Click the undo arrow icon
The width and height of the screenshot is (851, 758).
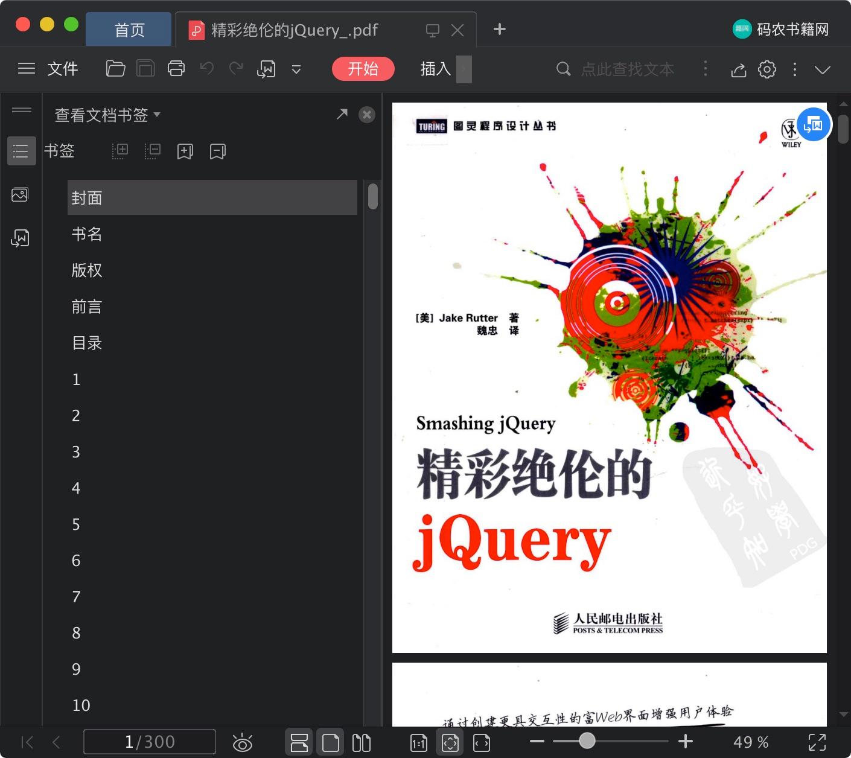(207, 69)
